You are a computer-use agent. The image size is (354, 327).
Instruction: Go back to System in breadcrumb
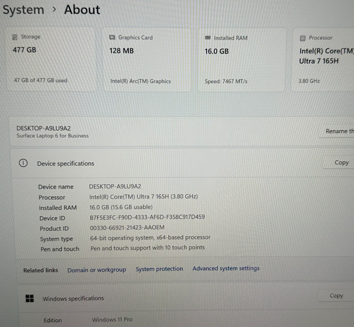(x=24, y=10)
